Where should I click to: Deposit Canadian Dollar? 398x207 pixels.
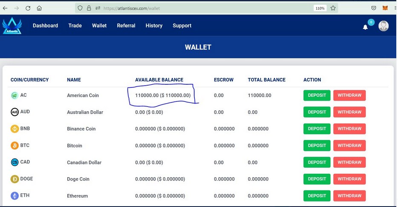point(317,162)
